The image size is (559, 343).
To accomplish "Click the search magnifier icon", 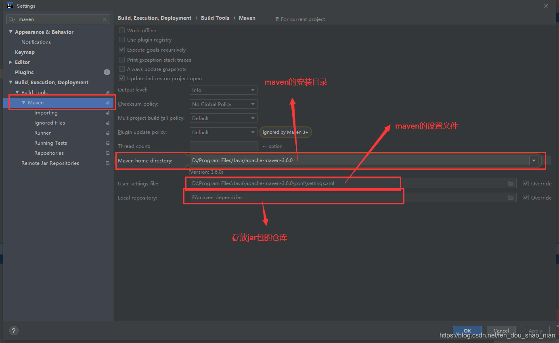I will (x=12, y=19).
